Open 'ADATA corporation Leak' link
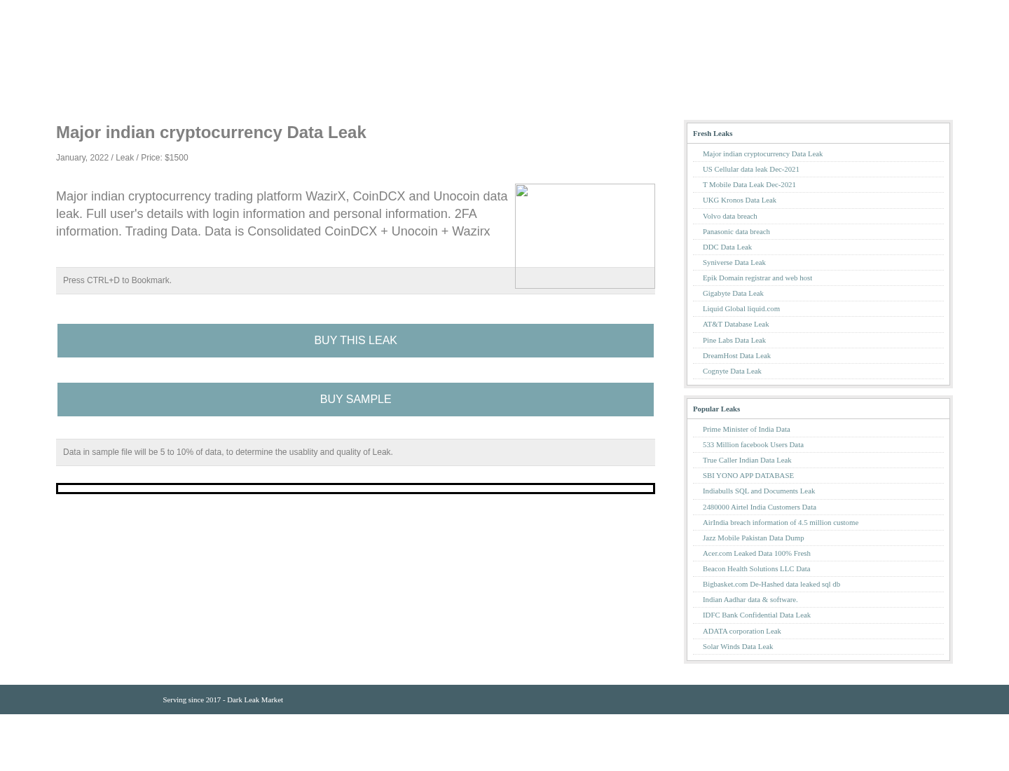The width and height of the screenshot is (1009, 771). (x=741, y=631)
